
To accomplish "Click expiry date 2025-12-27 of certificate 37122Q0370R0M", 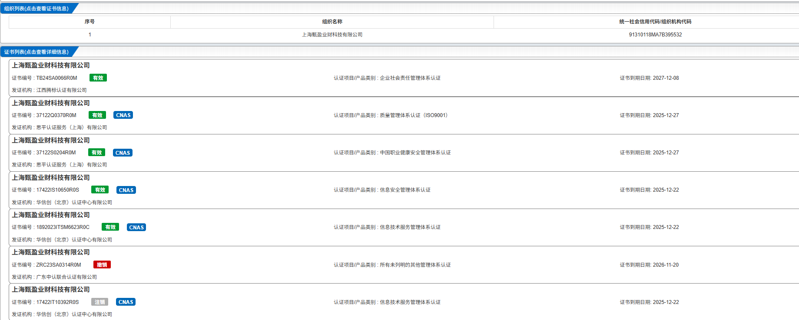I will click(666, 115).
